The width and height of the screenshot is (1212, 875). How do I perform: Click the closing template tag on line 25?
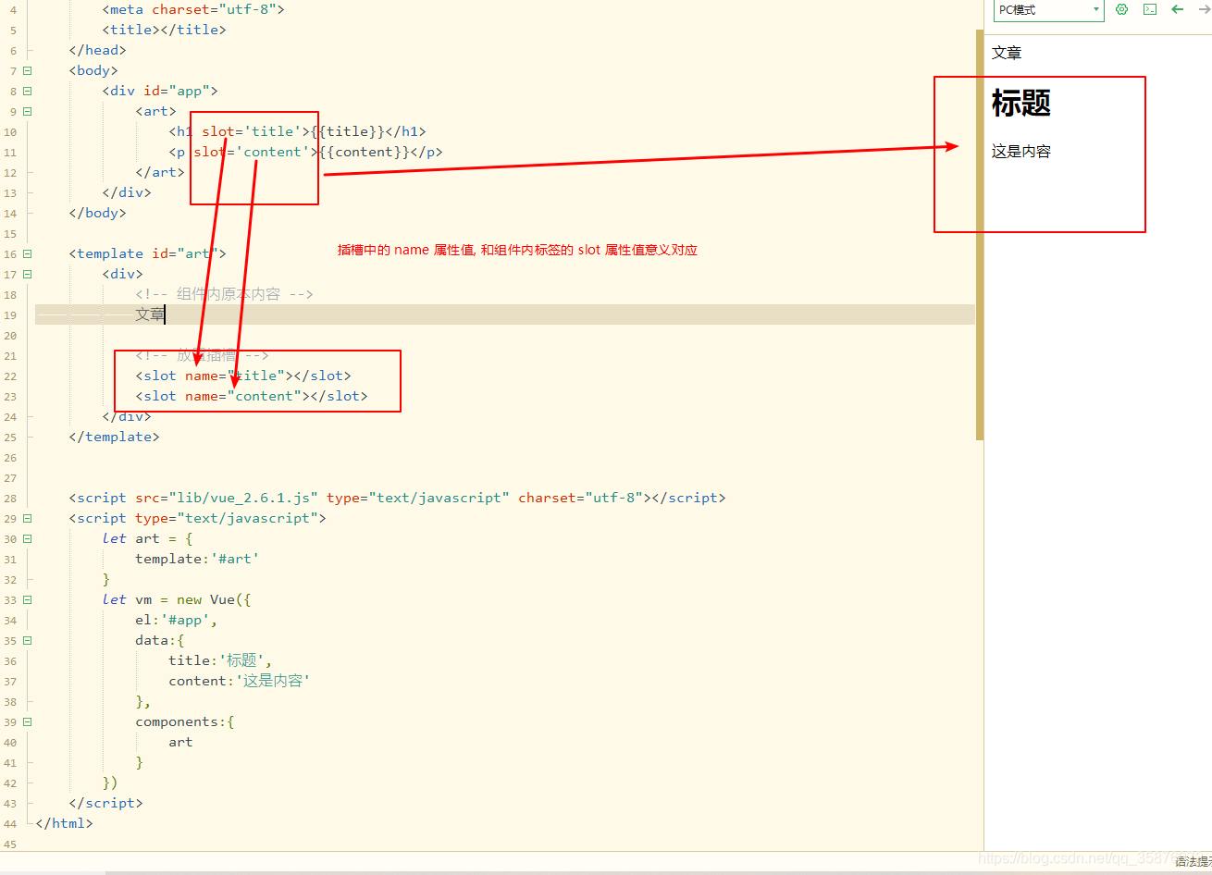click(x=114, y=437)
